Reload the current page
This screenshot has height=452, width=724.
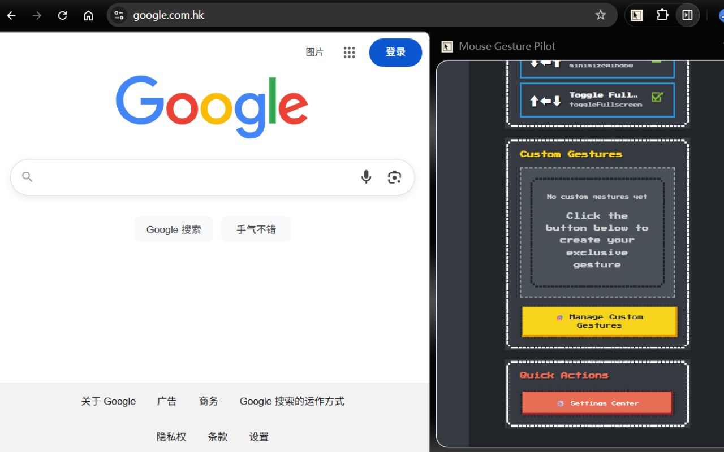pos(63,15)
